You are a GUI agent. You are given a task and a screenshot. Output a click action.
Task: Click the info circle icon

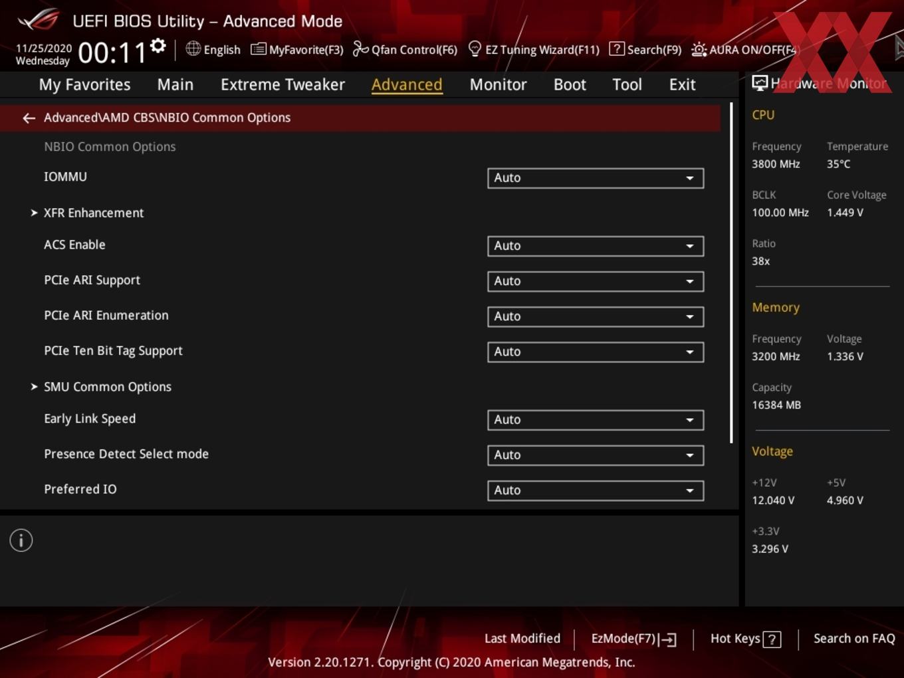pyautogui.click(x=21, y=540)
